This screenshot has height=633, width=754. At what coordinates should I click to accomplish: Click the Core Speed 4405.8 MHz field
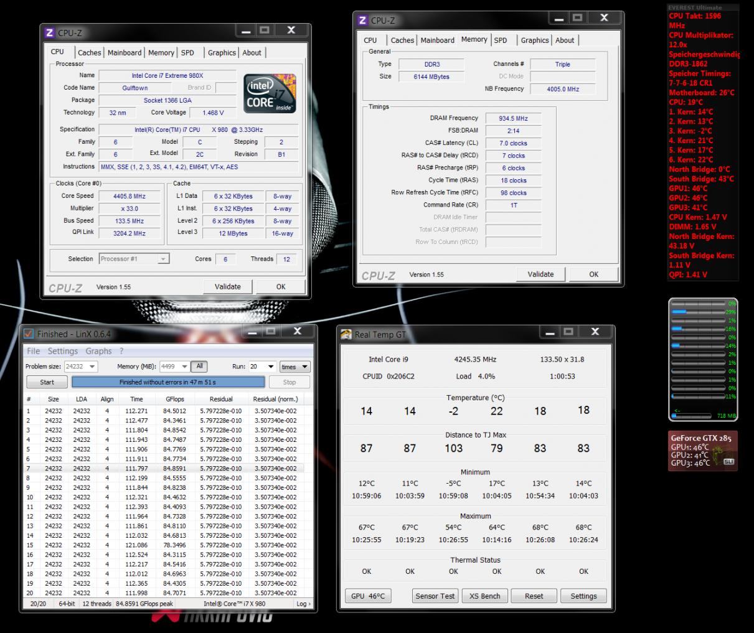click(129, 196)
